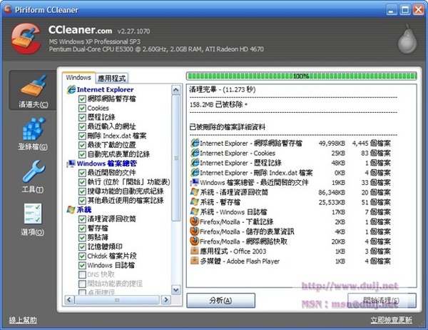Click the Piriform pear logo

click(x=407, y=39)
